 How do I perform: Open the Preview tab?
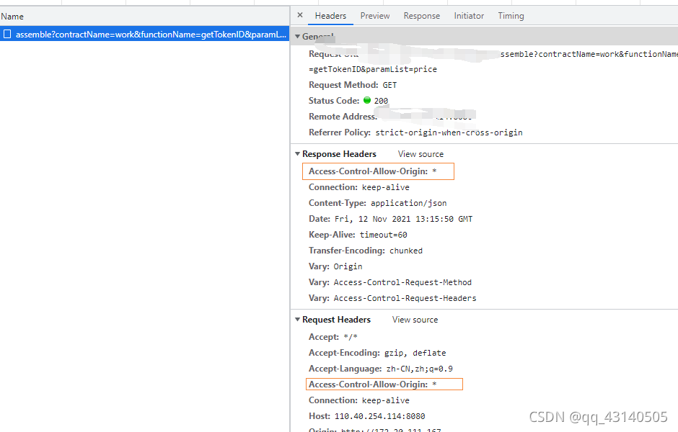[x=375, y=16]
